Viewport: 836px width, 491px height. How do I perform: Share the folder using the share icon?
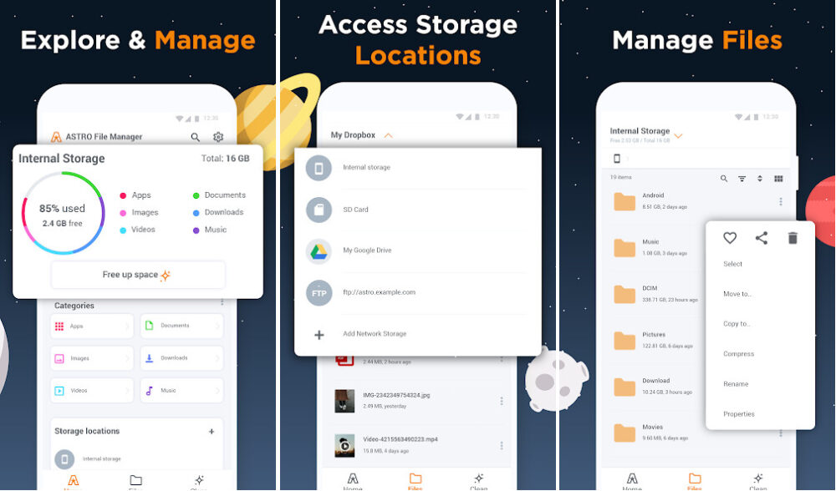pyautogui.click(x=761, y=238)
